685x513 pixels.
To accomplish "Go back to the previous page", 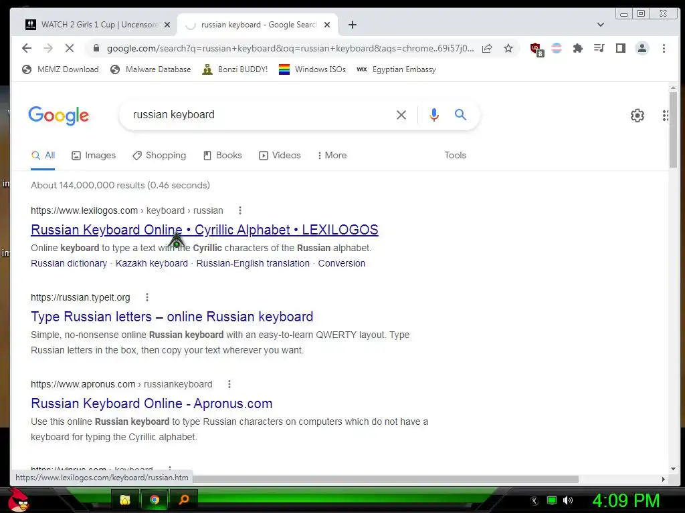I will (x=27, y=48).
